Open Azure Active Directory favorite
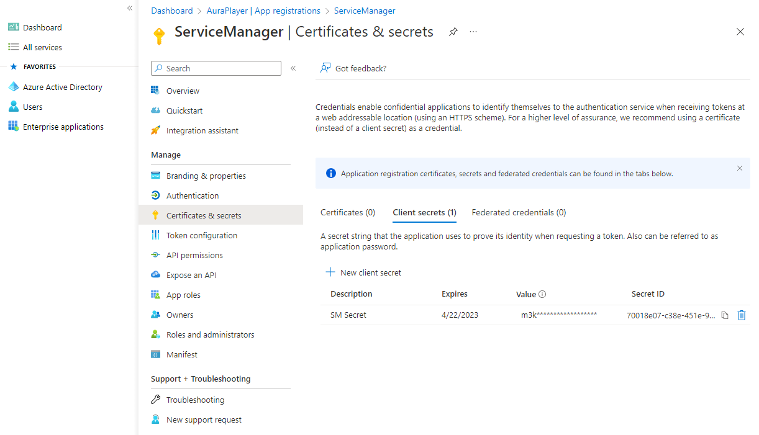This screenshot has width=759, height=435. [62, 87]
